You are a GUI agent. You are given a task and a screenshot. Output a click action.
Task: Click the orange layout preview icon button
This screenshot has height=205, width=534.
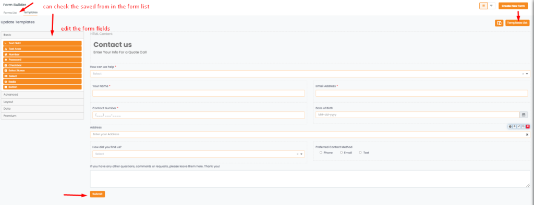coord(499,23)
